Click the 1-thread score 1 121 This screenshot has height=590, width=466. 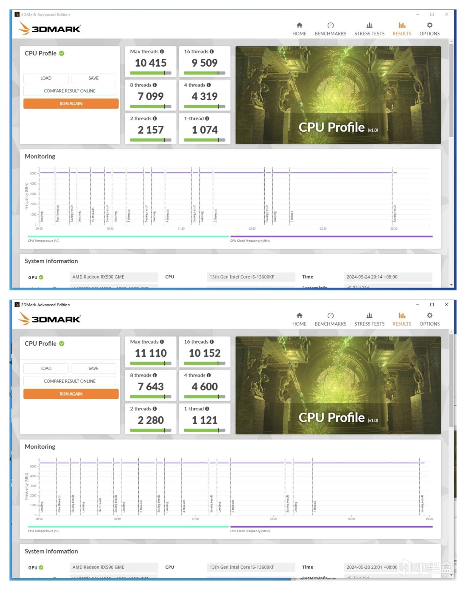pos(205,420)
